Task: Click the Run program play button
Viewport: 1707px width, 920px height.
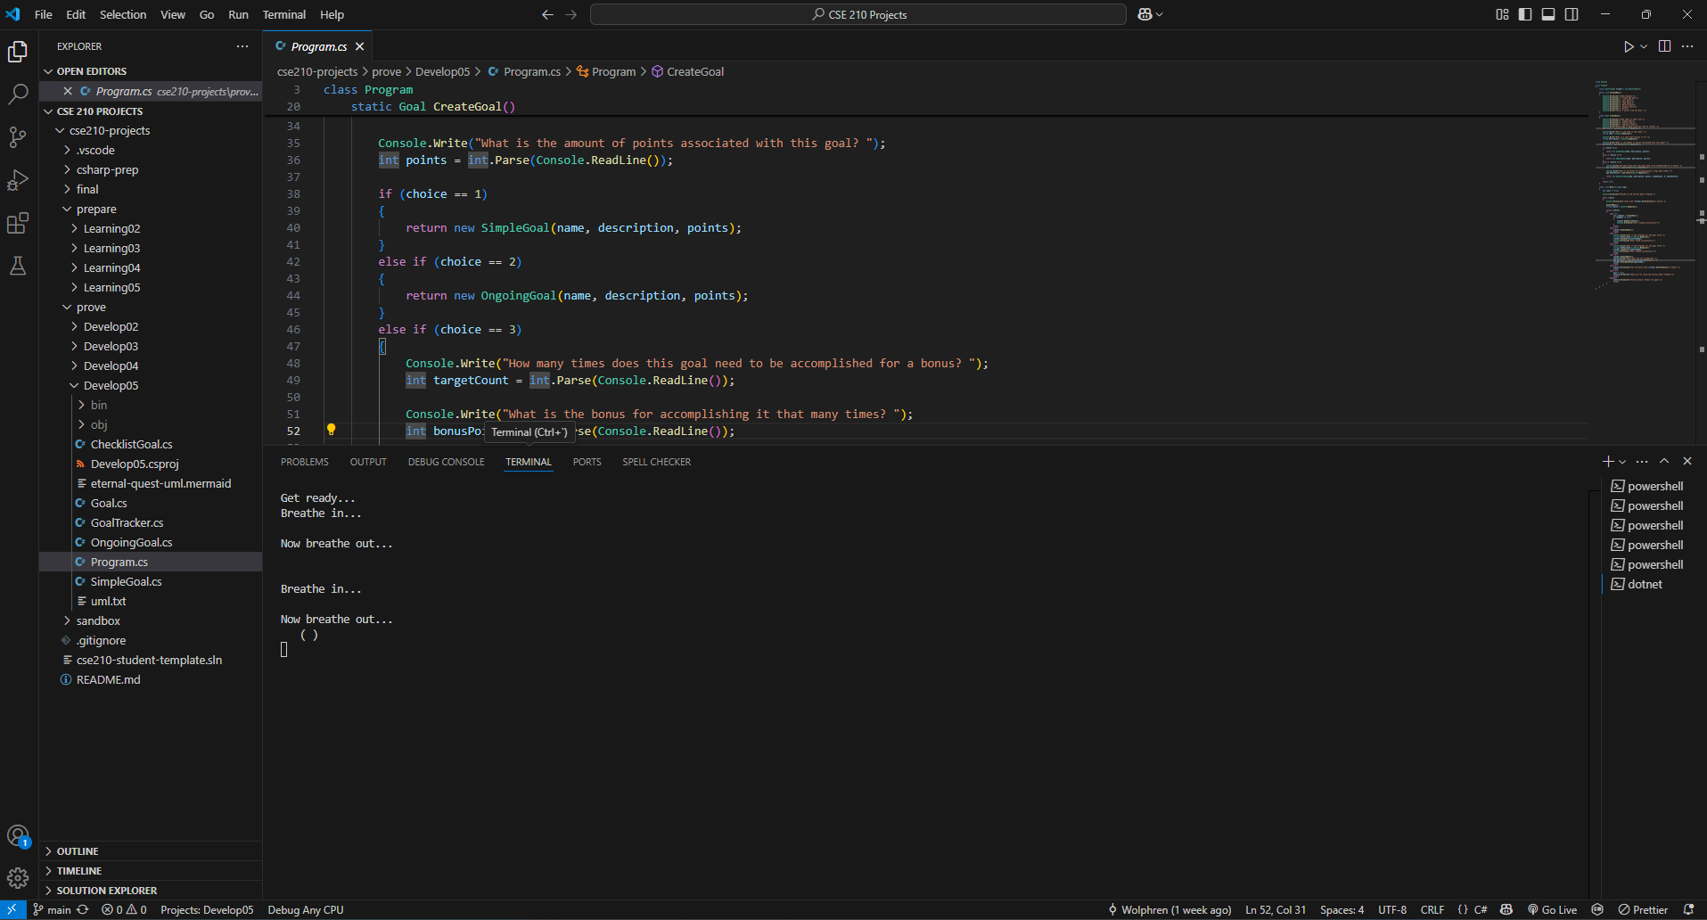Action: tap(1629, 46)
